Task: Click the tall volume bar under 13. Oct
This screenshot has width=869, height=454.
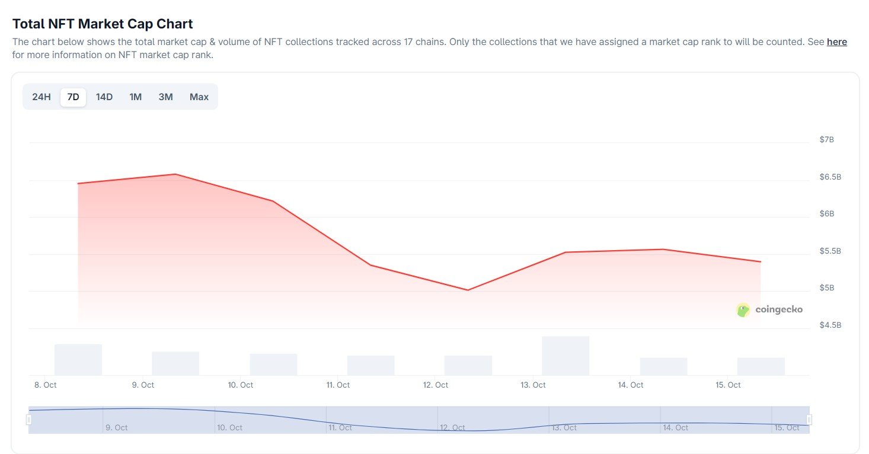Action: tap(565, 354)
